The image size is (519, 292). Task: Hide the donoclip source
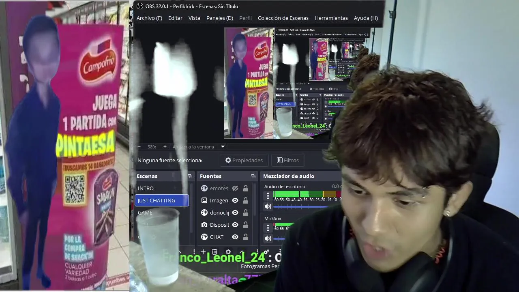(x=235, y=213)
